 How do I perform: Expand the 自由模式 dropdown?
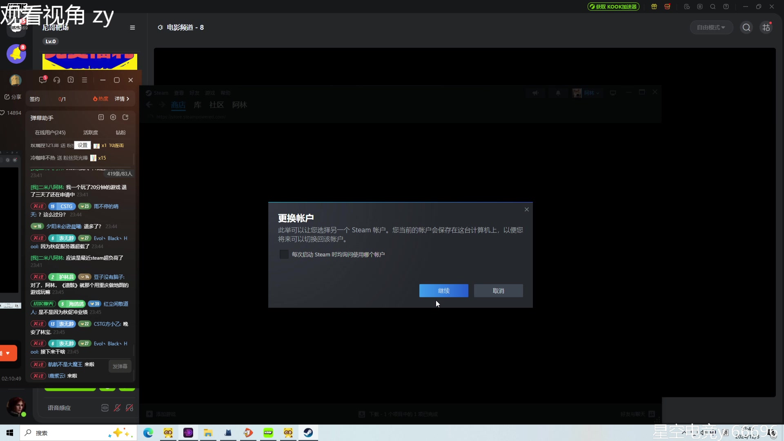coord(711,27)
